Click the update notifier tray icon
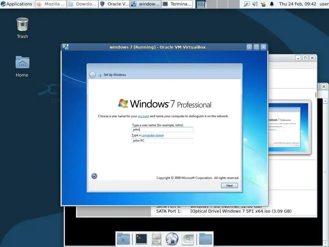 tap(263, 4)
